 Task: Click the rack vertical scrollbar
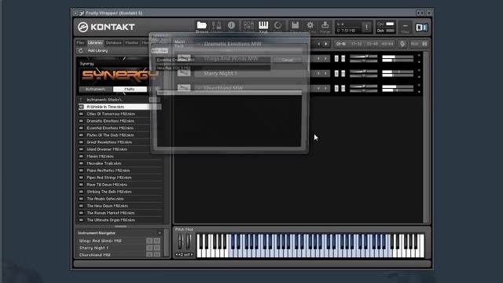point(426,137)
